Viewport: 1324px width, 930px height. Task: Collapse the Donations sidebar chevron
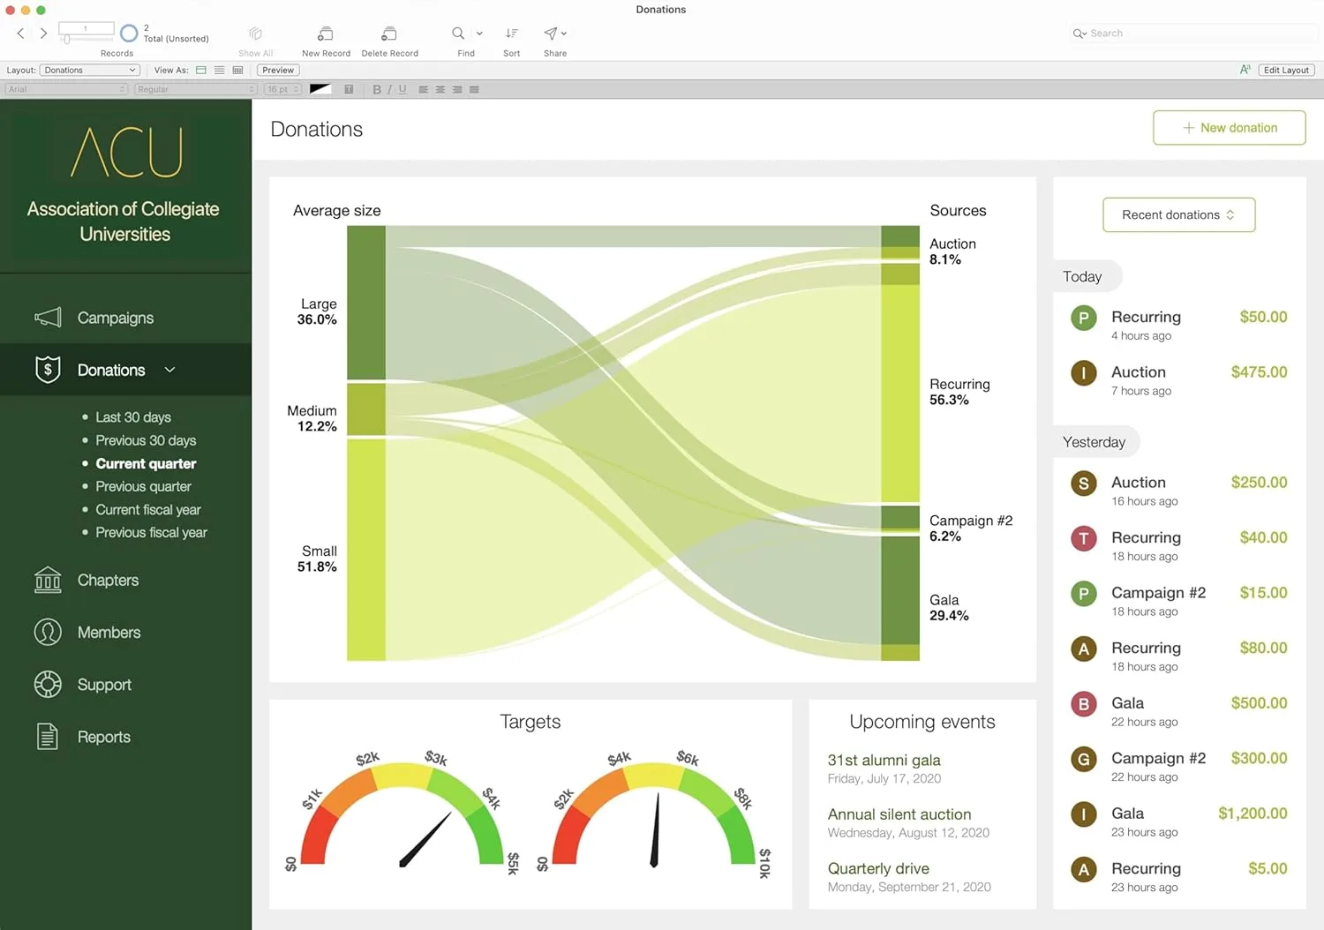pyautogui.click(x=170, y=371)
